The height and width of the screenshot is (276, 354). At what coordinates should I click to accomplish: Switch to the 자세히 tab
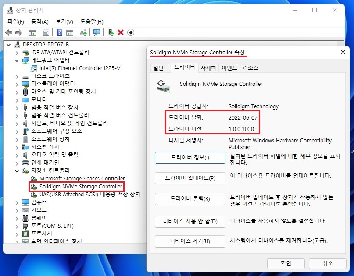(x=208, y=68)
